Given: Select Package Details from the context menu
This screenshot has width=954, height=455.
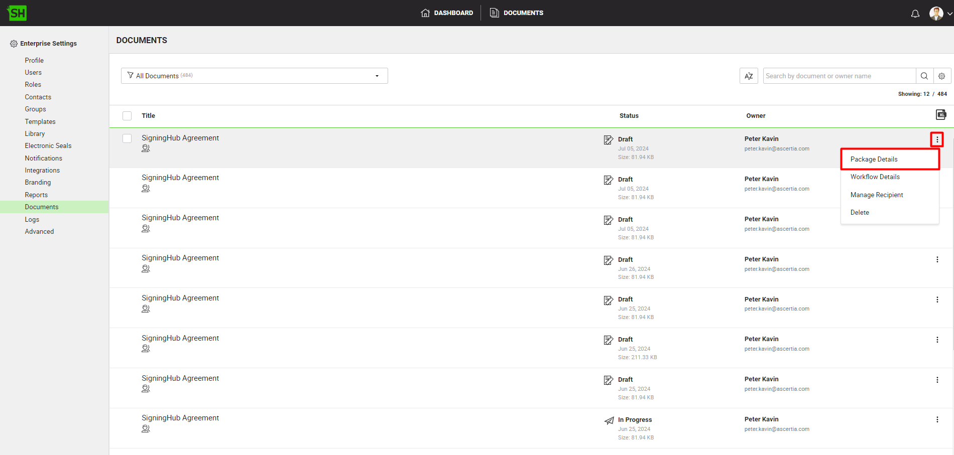Looking at the screenshot, I should 874,160.
